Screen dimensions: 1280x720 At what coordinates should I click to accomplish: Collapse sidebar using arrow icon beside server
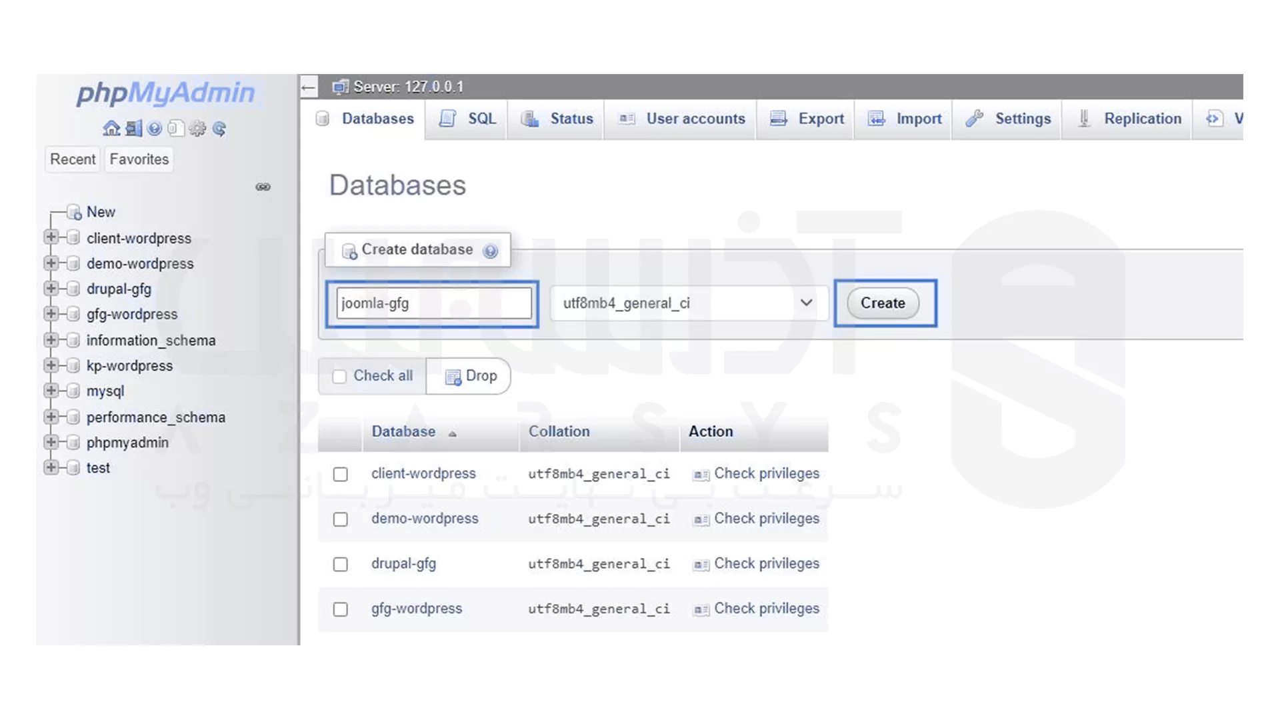(308, 87)
